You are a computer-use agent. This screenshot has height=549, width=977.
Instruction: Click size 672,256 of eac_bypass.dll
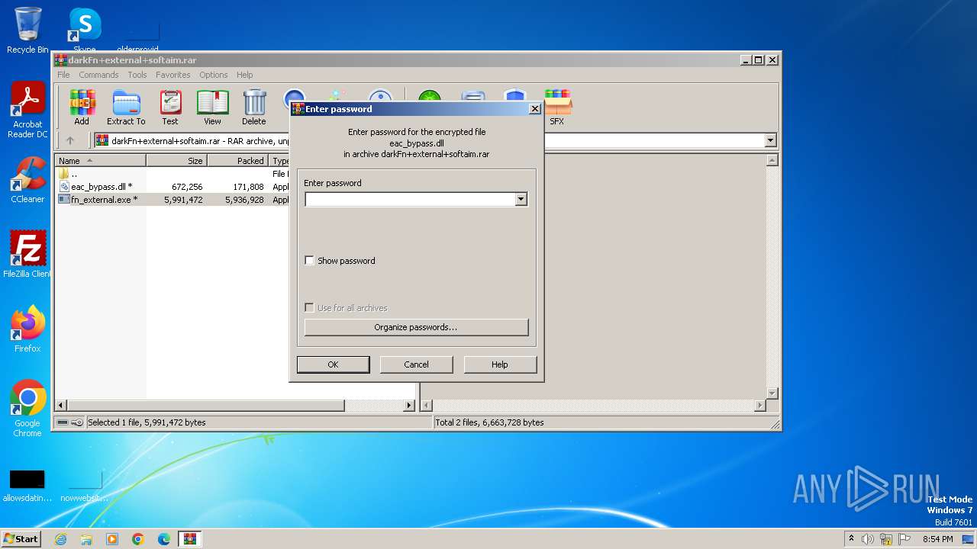click(x=187, y=187)
